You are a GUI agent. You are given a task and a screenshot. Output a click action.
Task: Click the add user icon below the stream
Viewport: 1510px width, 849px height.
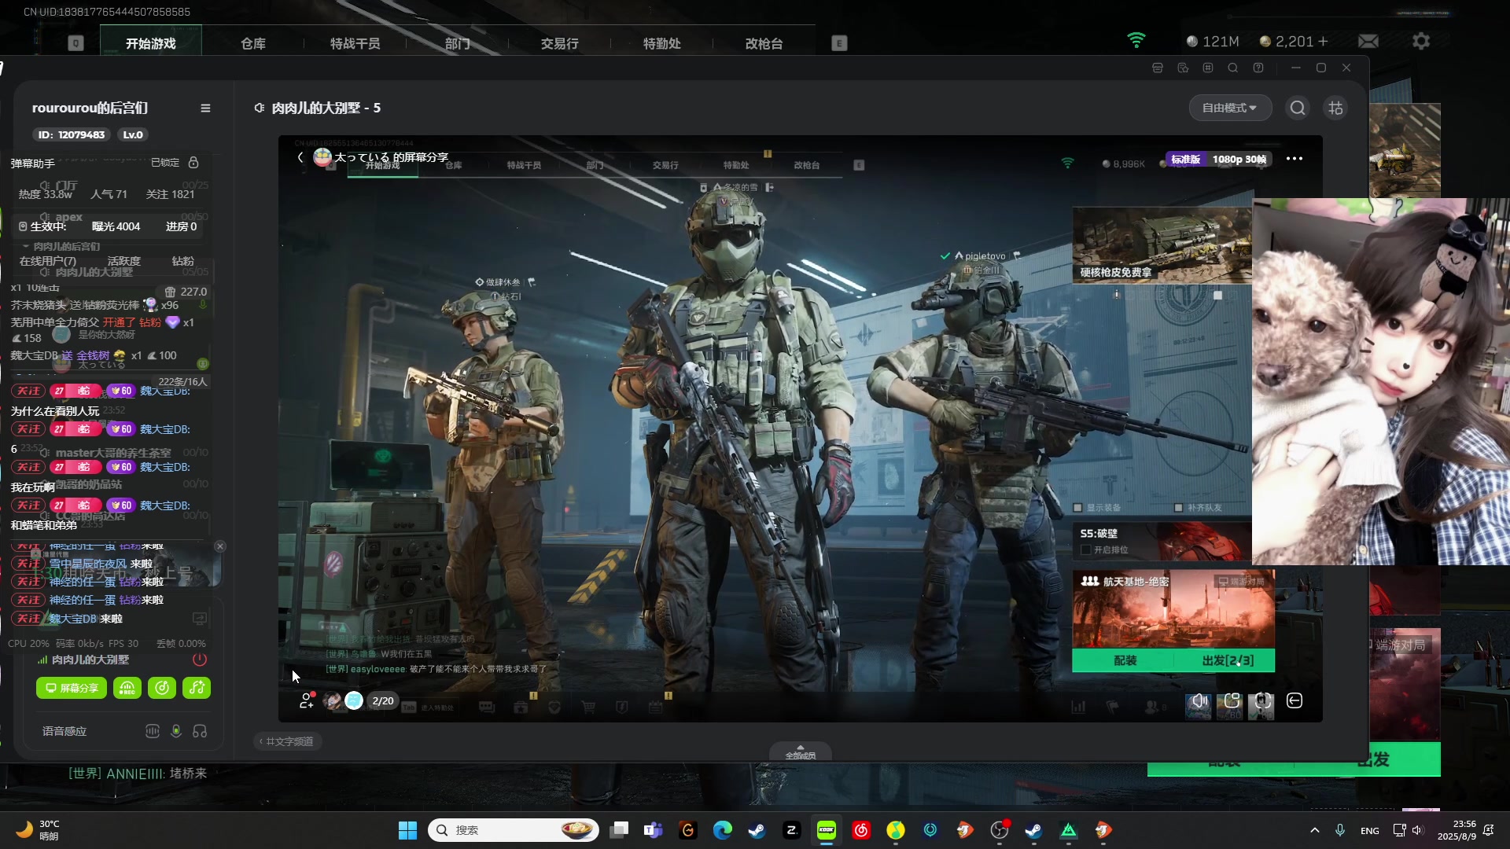(x=307, y=700)
